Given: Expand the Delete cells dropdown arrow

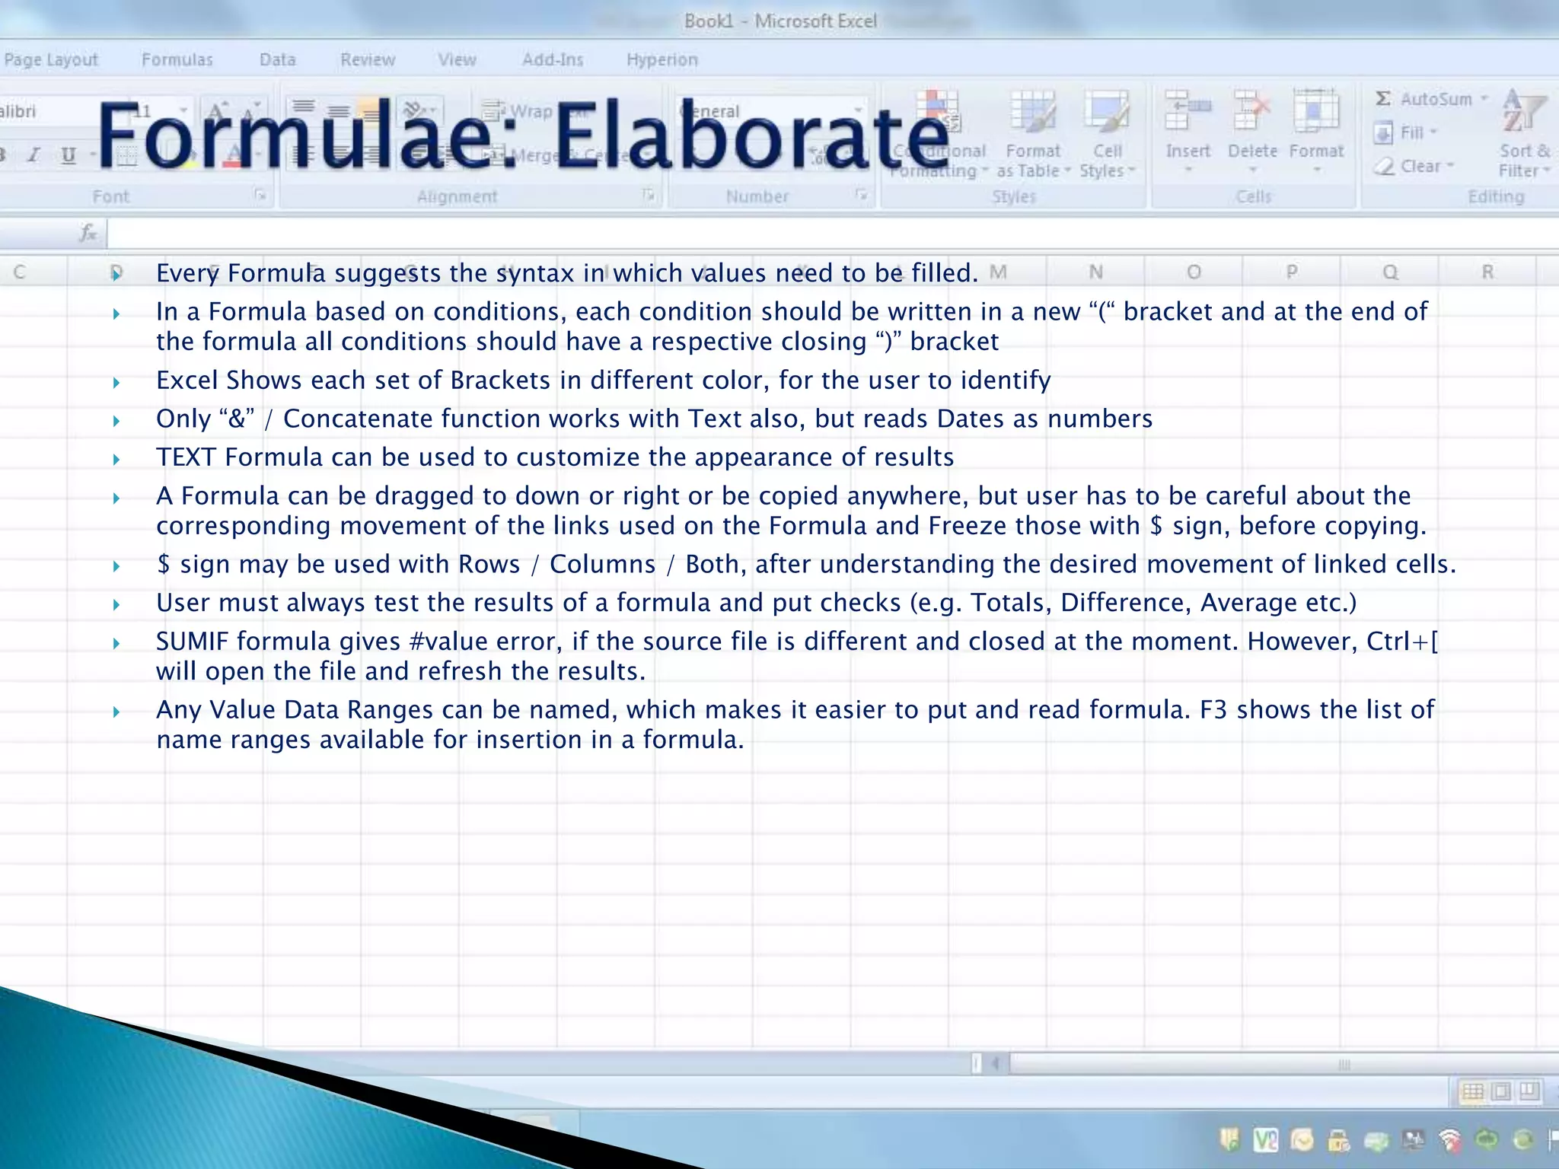Looking at the screenshot, I should [x=1253, y=170].
